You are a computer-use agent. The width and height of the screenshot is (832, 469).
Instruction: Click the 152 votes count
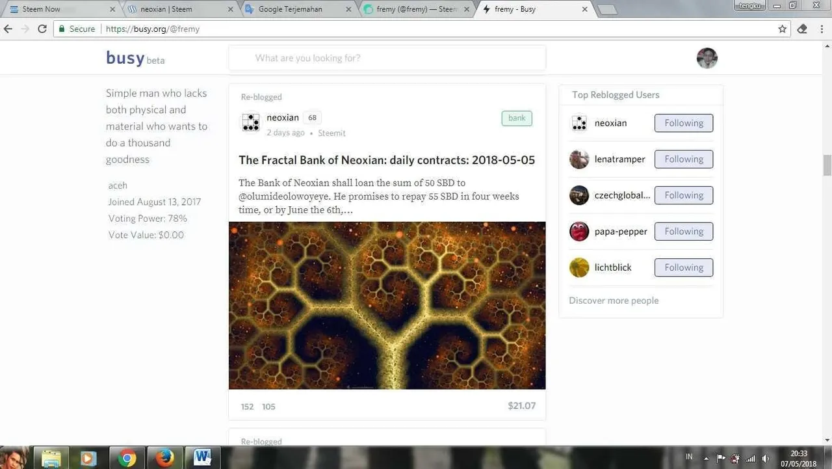tap(247, 407)
